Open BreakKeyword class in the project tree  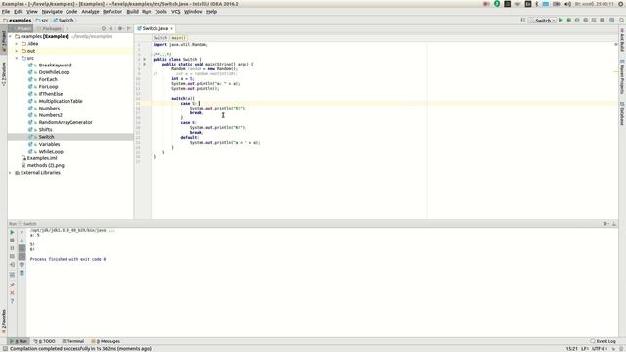pyautogui.click(x=55, y=66)
